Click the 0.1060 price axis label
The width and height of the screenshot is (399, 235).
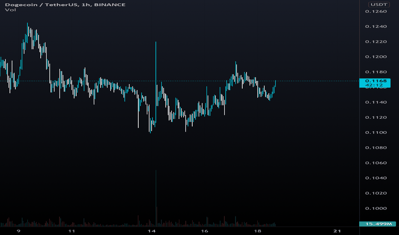pos(376,163)
